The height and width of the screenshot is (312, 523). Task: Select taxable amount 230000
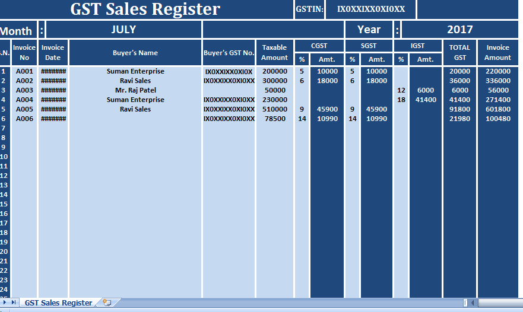coord(274,100)
